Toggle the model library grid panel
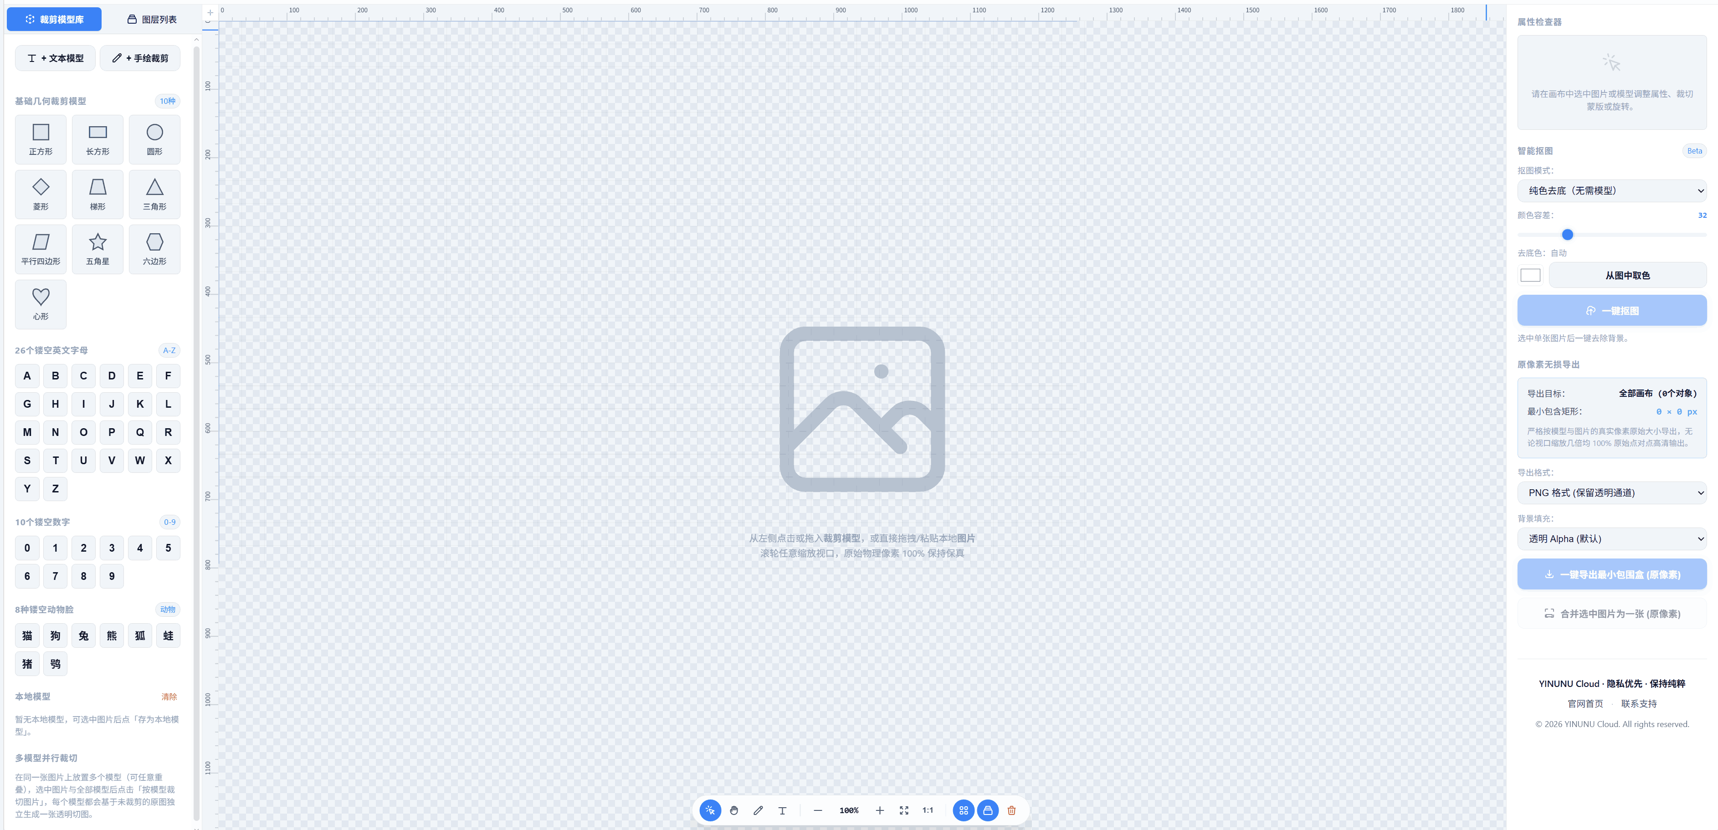The image size is (1718, 830). pos(963,810)
